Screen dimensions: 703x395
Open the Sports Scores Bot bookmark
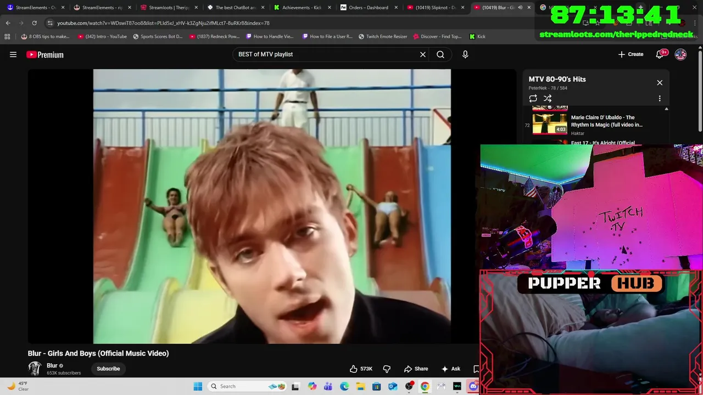pos(158,37)
